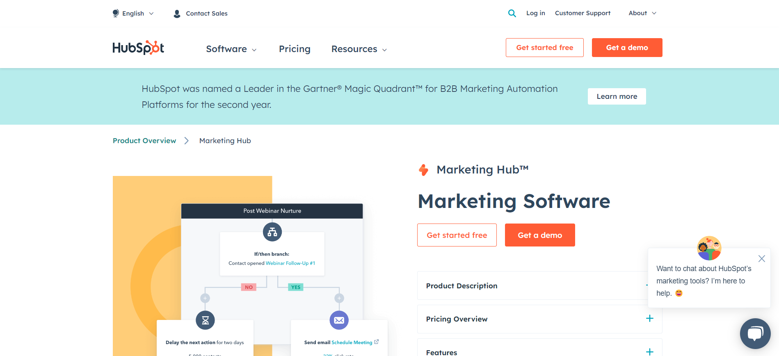Click Get started free in header
Screen dimensions: 779x356
(544, 48)
